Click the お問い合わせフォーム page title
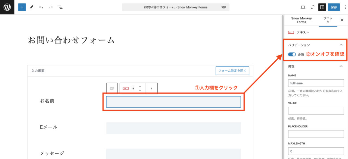Screen dimensions: 348x159 point(71,40)
